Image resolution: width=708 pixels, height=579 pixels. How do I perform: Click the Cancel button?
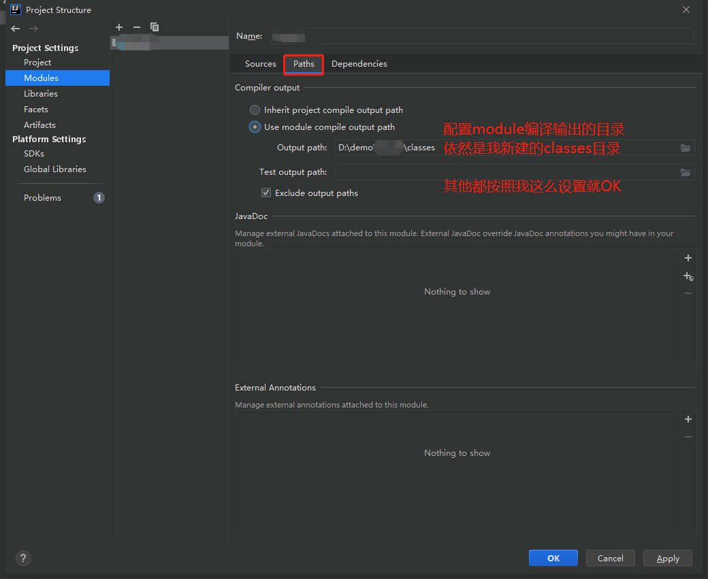(611, 558)
